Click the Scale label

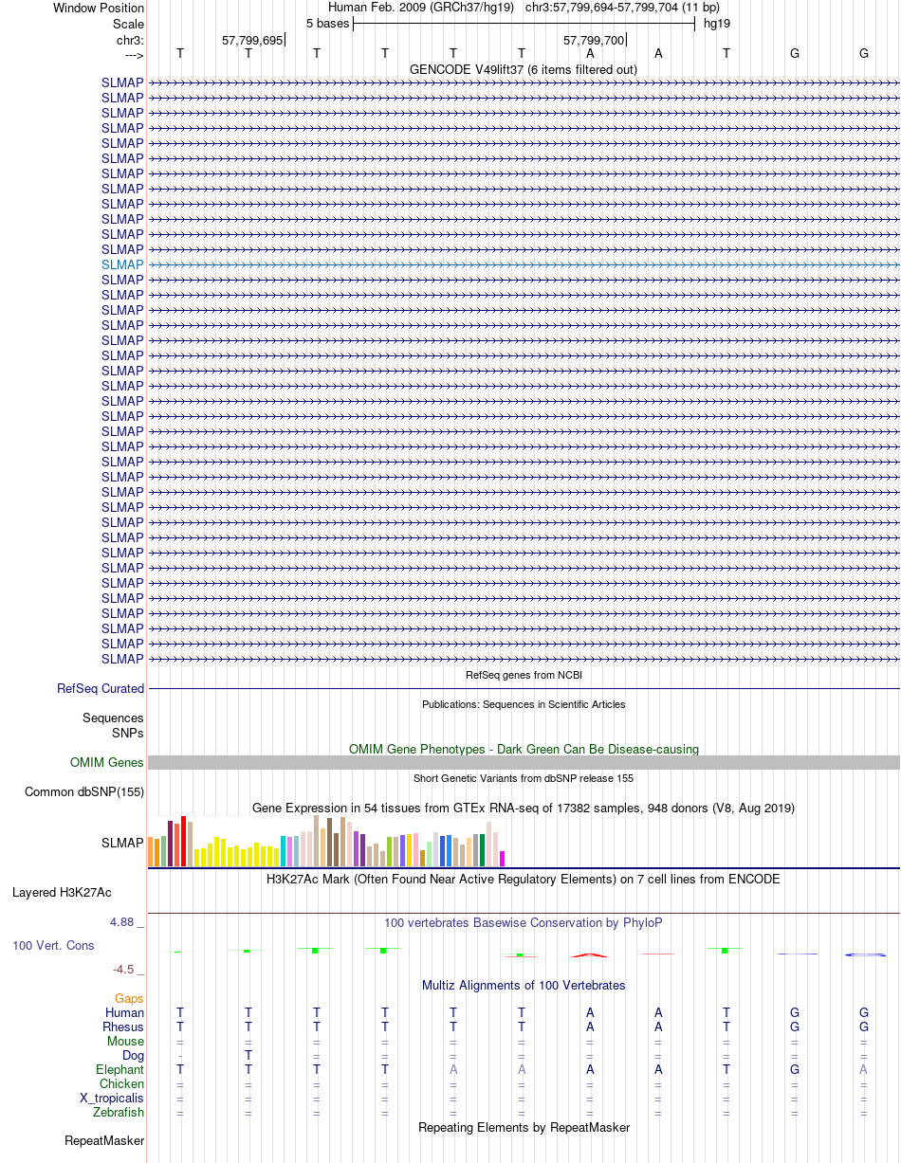pyautogui.click(x=128, y=24)
